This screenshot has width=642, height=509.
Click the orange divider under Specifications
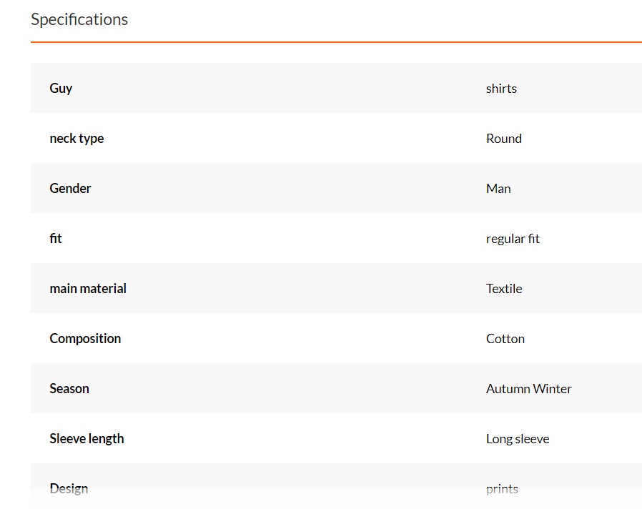click(336, 42)
